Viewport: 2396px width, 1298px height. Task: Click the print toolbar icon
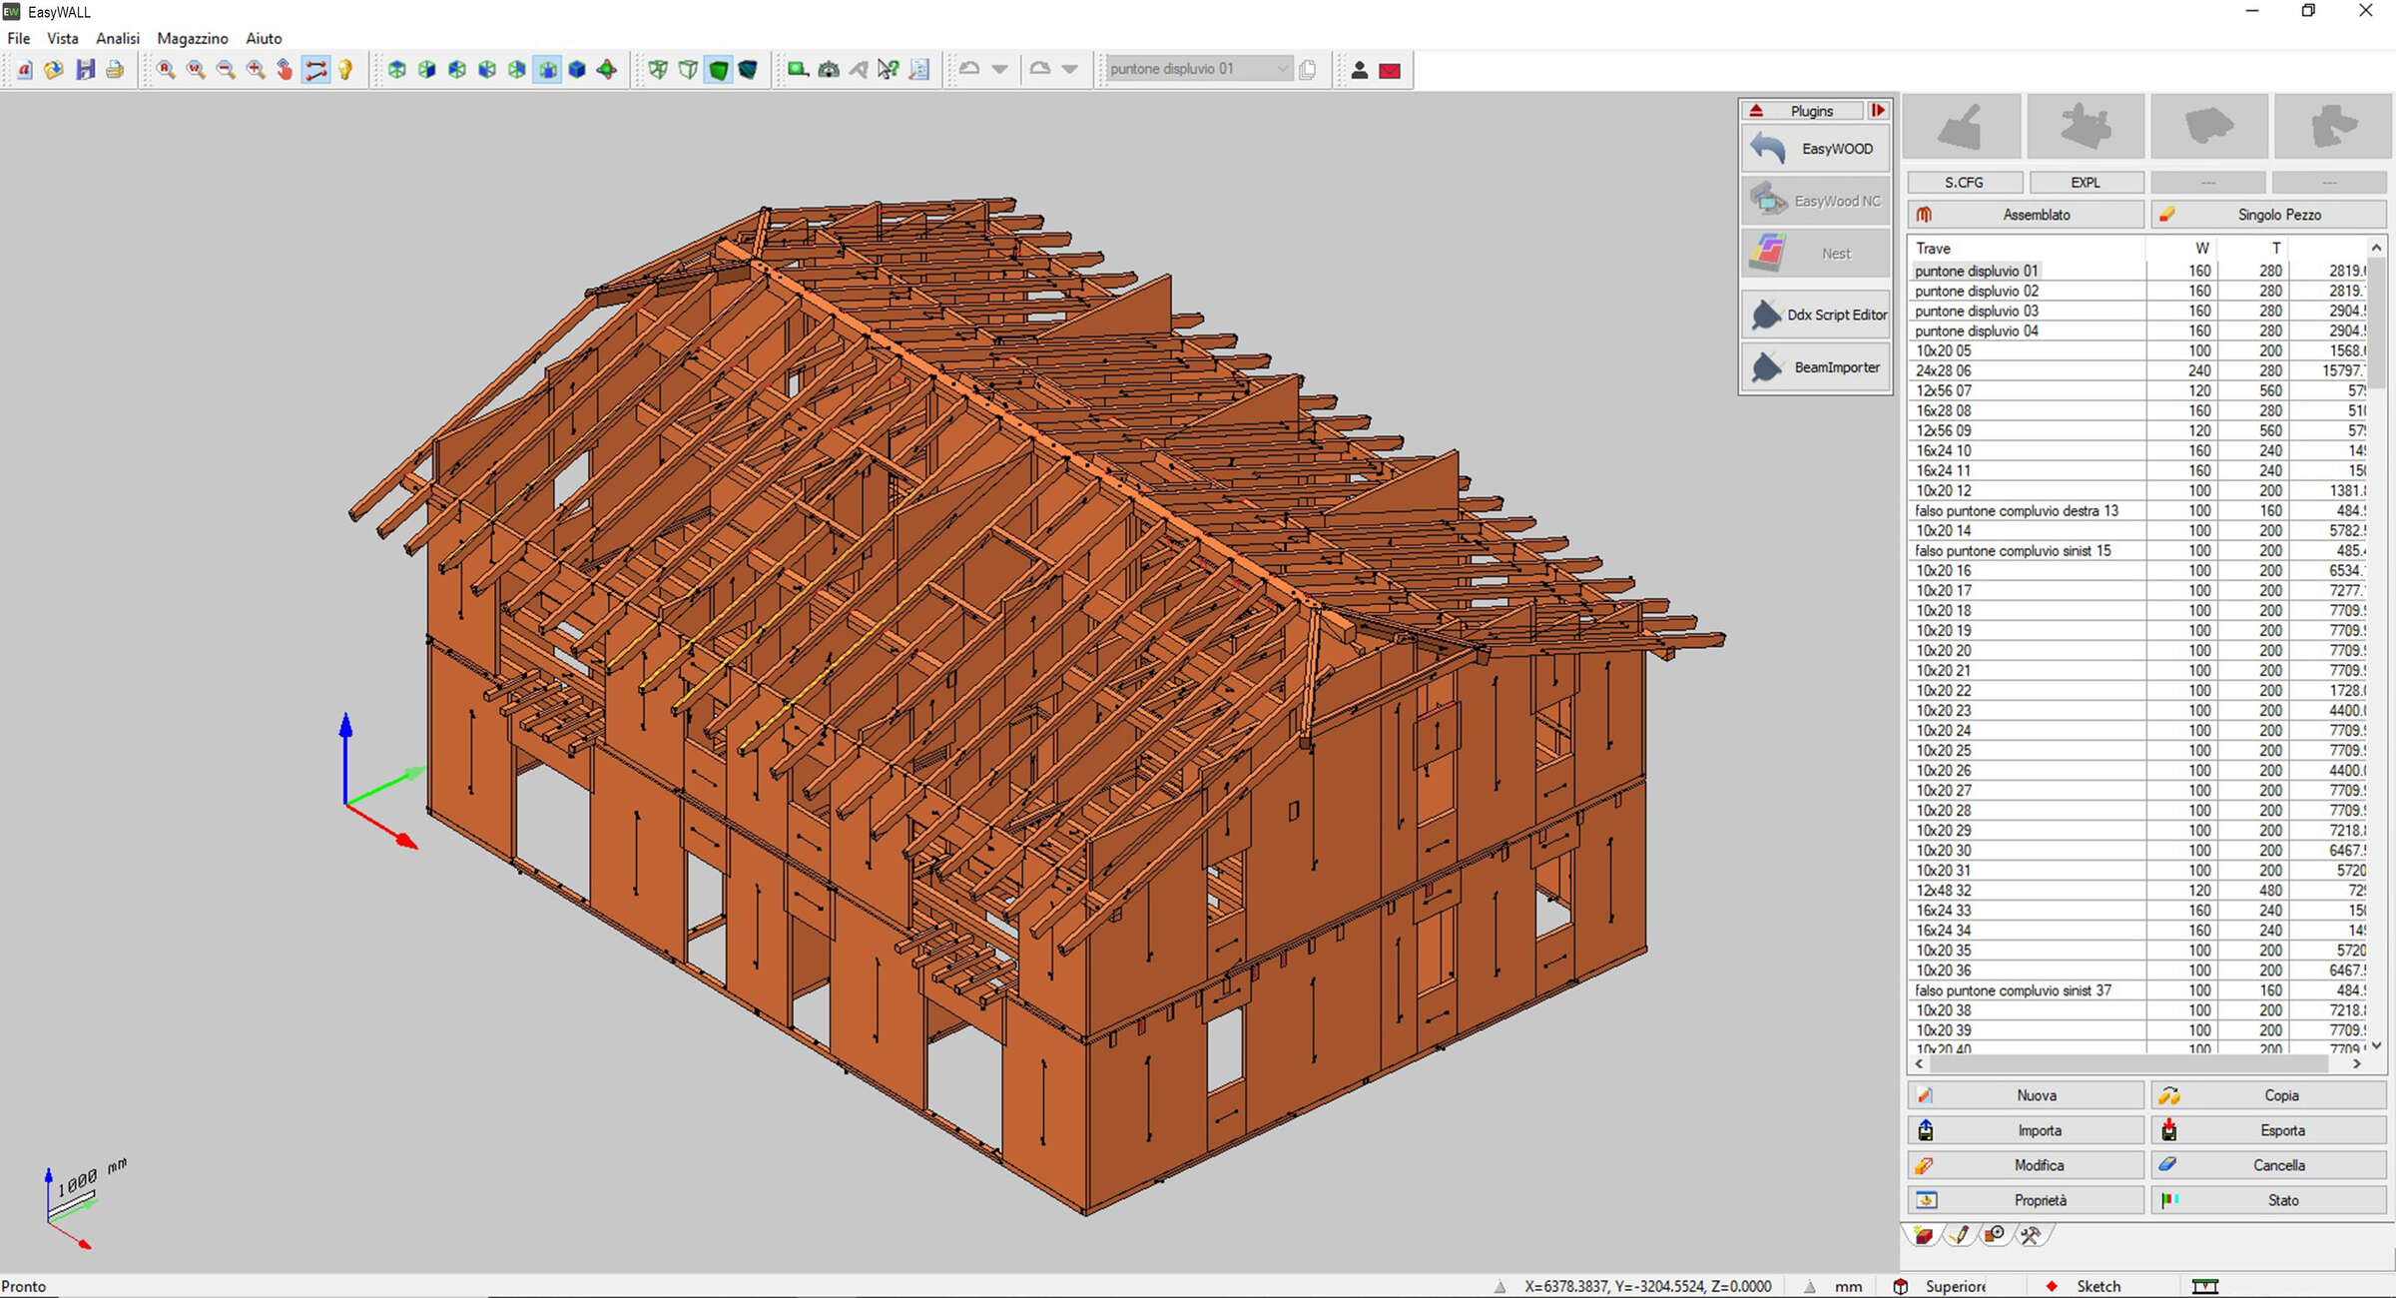pos(115,70)
